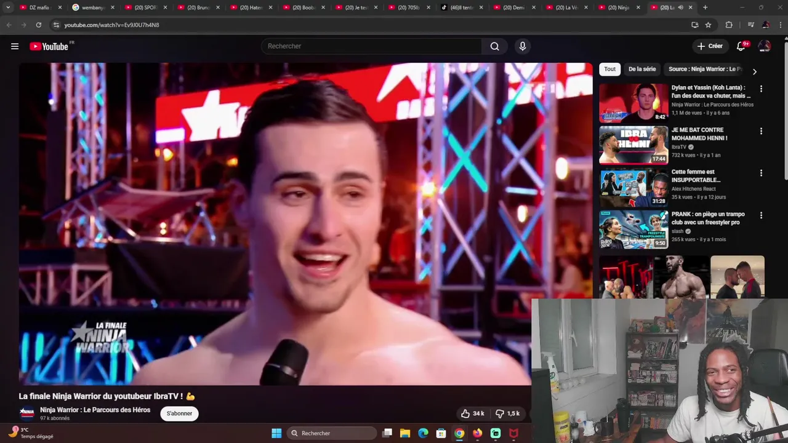Open Task View on the taskbar
The width and height of the screenshot is (788, 443).
(x=387, y=433)
